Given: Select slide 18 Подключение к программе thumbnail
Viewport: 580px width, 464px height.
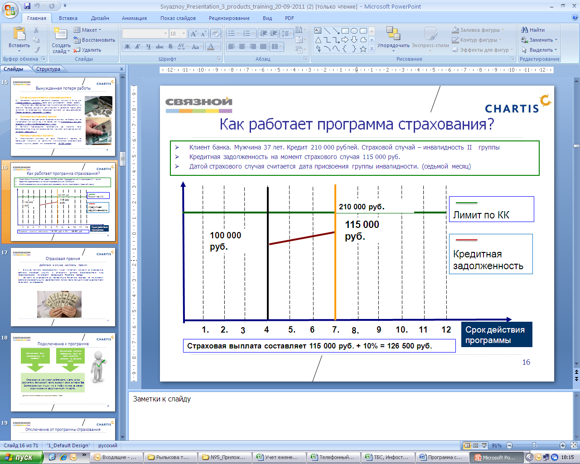Looking at the screenshot, I should tap(63, 372).
